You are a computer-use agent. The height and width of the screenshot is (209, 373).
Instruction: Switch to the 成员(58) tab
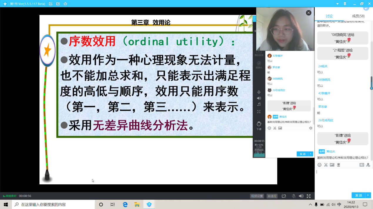click(358, 16)
